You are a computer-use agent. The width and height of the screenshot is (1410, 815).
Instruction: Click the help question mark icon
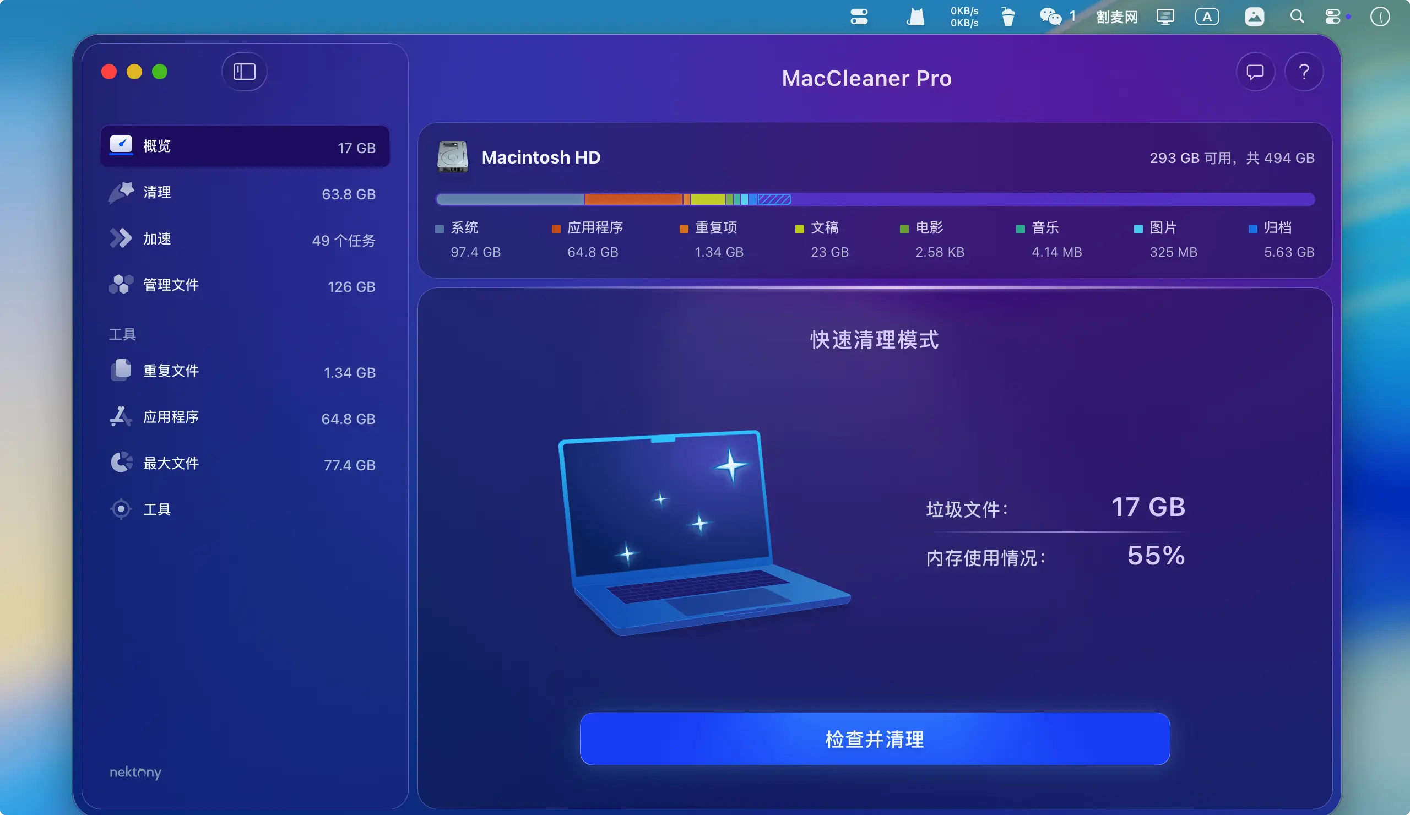click(1304, 72)
